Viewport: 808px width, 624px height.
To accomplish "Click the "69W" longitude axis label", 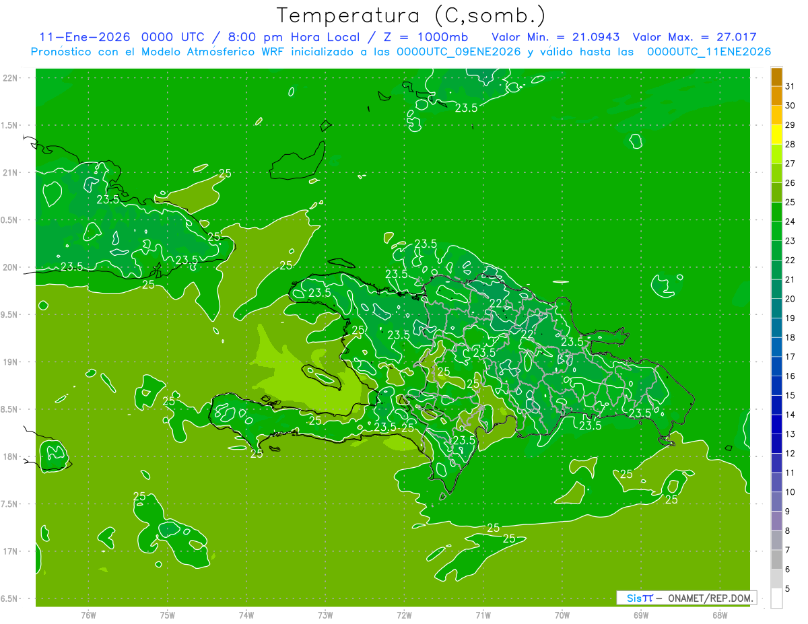I will 641,615.
